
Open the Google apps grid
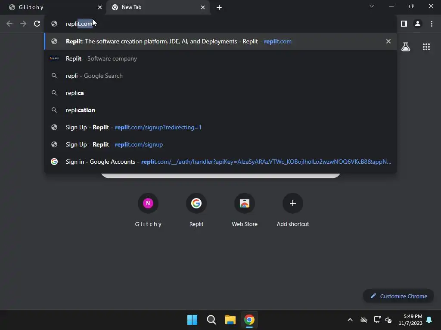426,47
